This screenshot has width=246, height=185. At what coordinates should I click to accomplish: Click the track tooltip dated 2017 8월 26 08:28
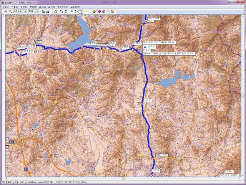coord(160,43)
